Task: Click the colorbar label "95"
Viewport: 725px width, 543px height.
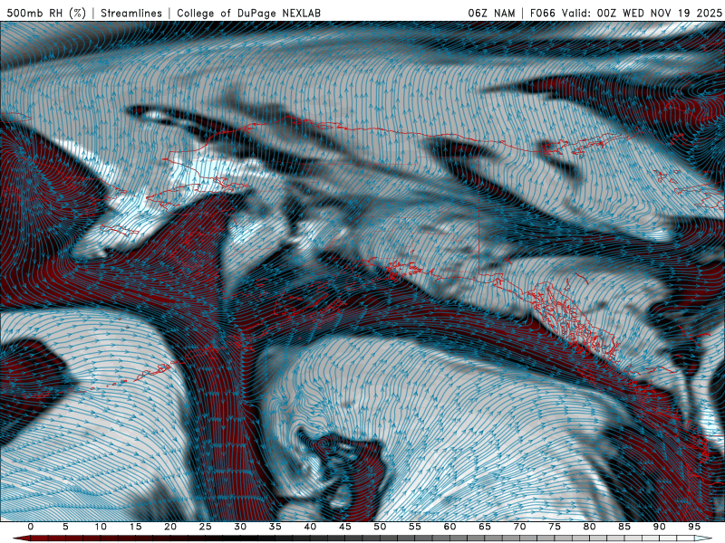Action: [694, 527]
